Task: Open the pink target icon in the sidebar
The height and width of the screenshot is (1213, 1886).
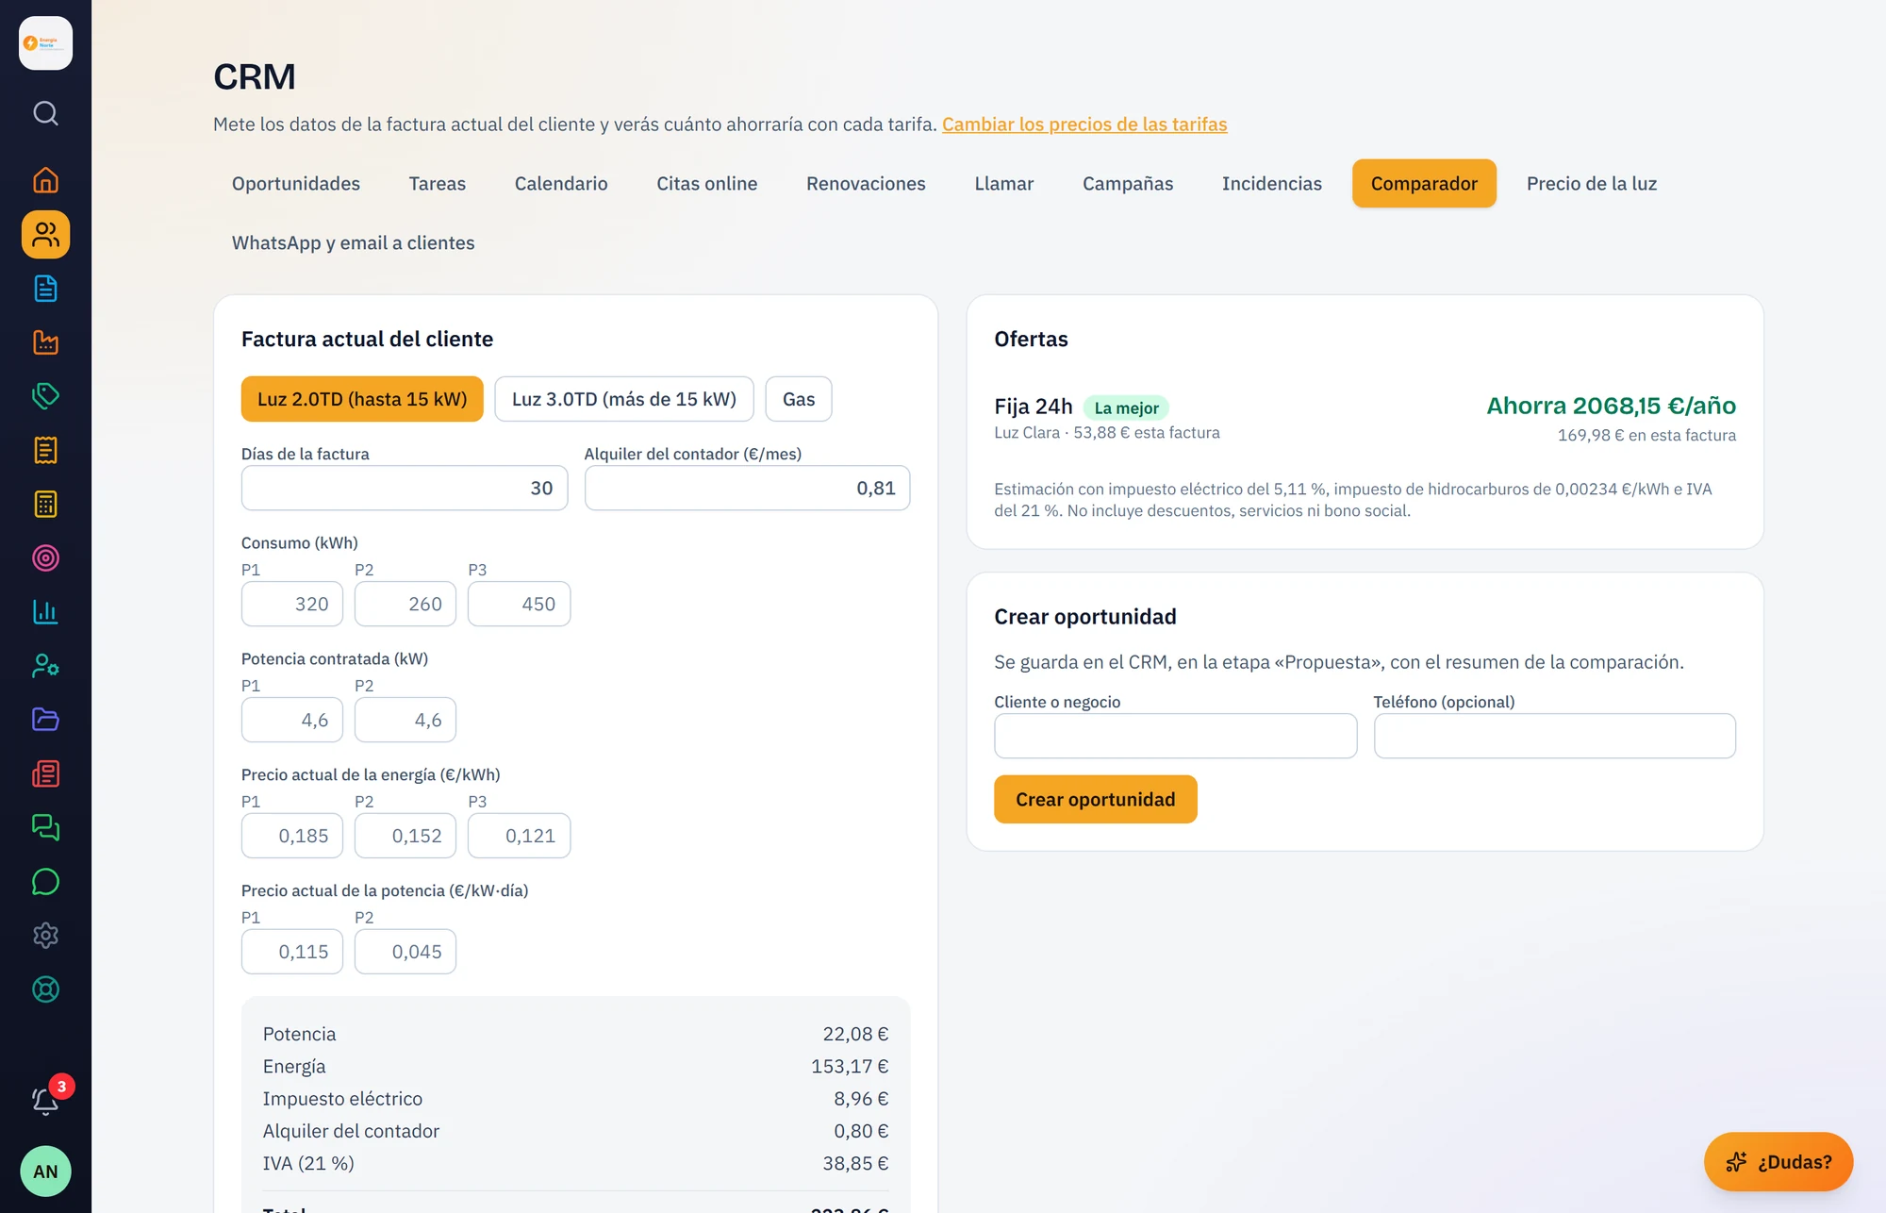Action: [45, 558]
